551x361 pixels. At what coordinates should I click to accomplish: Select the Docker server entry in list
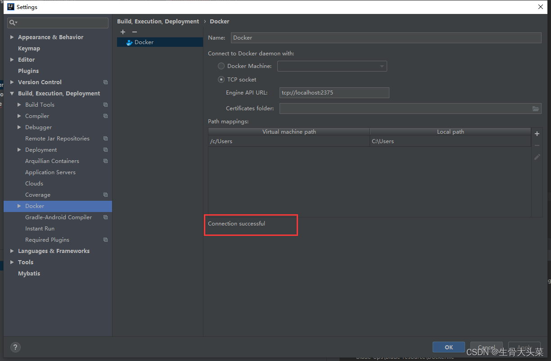144,42
